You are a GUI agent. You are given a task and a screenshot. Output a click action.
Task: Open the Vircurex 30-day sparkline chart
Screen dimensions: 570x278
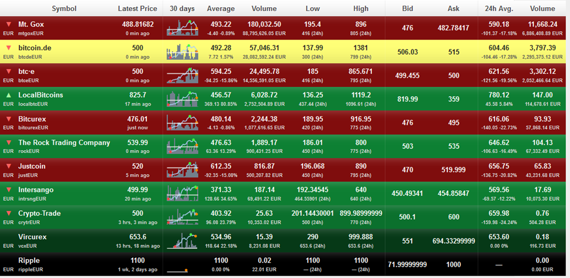click(183, 240)
